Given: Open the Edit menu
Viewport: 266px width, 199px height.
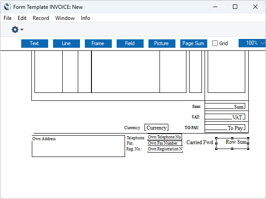Looking at the screenshot, I should point(22,18).
